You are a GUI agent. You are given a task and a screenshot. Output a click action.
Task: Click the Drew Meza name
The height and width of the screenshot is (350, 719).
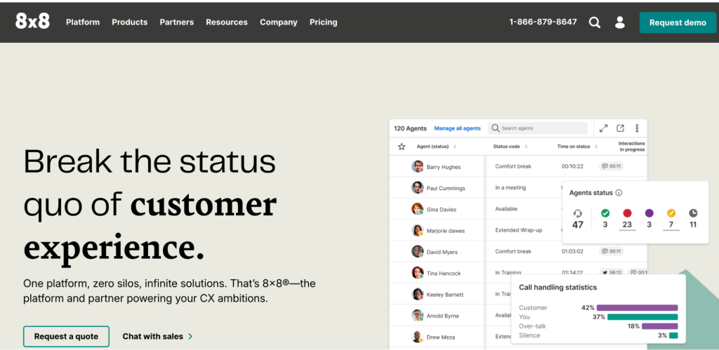pyautogui.click(x=441, y=337)
